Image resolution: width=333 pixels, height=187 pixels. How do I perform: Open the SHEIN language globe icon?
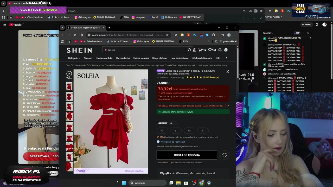click(226, 50)
